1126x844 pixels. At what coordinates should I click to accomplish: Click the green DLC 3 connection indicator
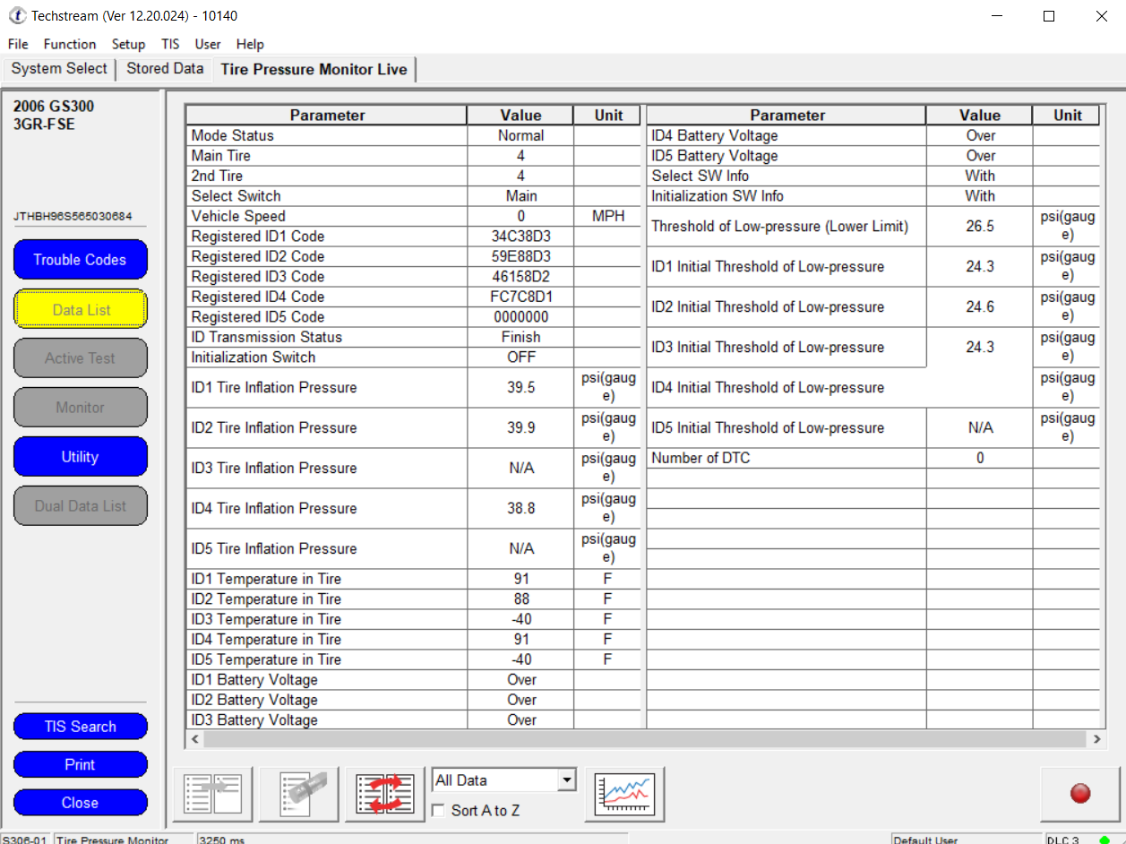click(1105, 840)
